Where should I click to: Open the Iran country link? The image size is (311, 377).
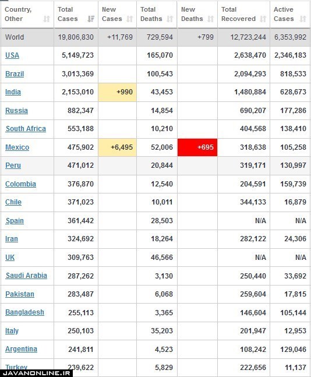pos(12,239)
